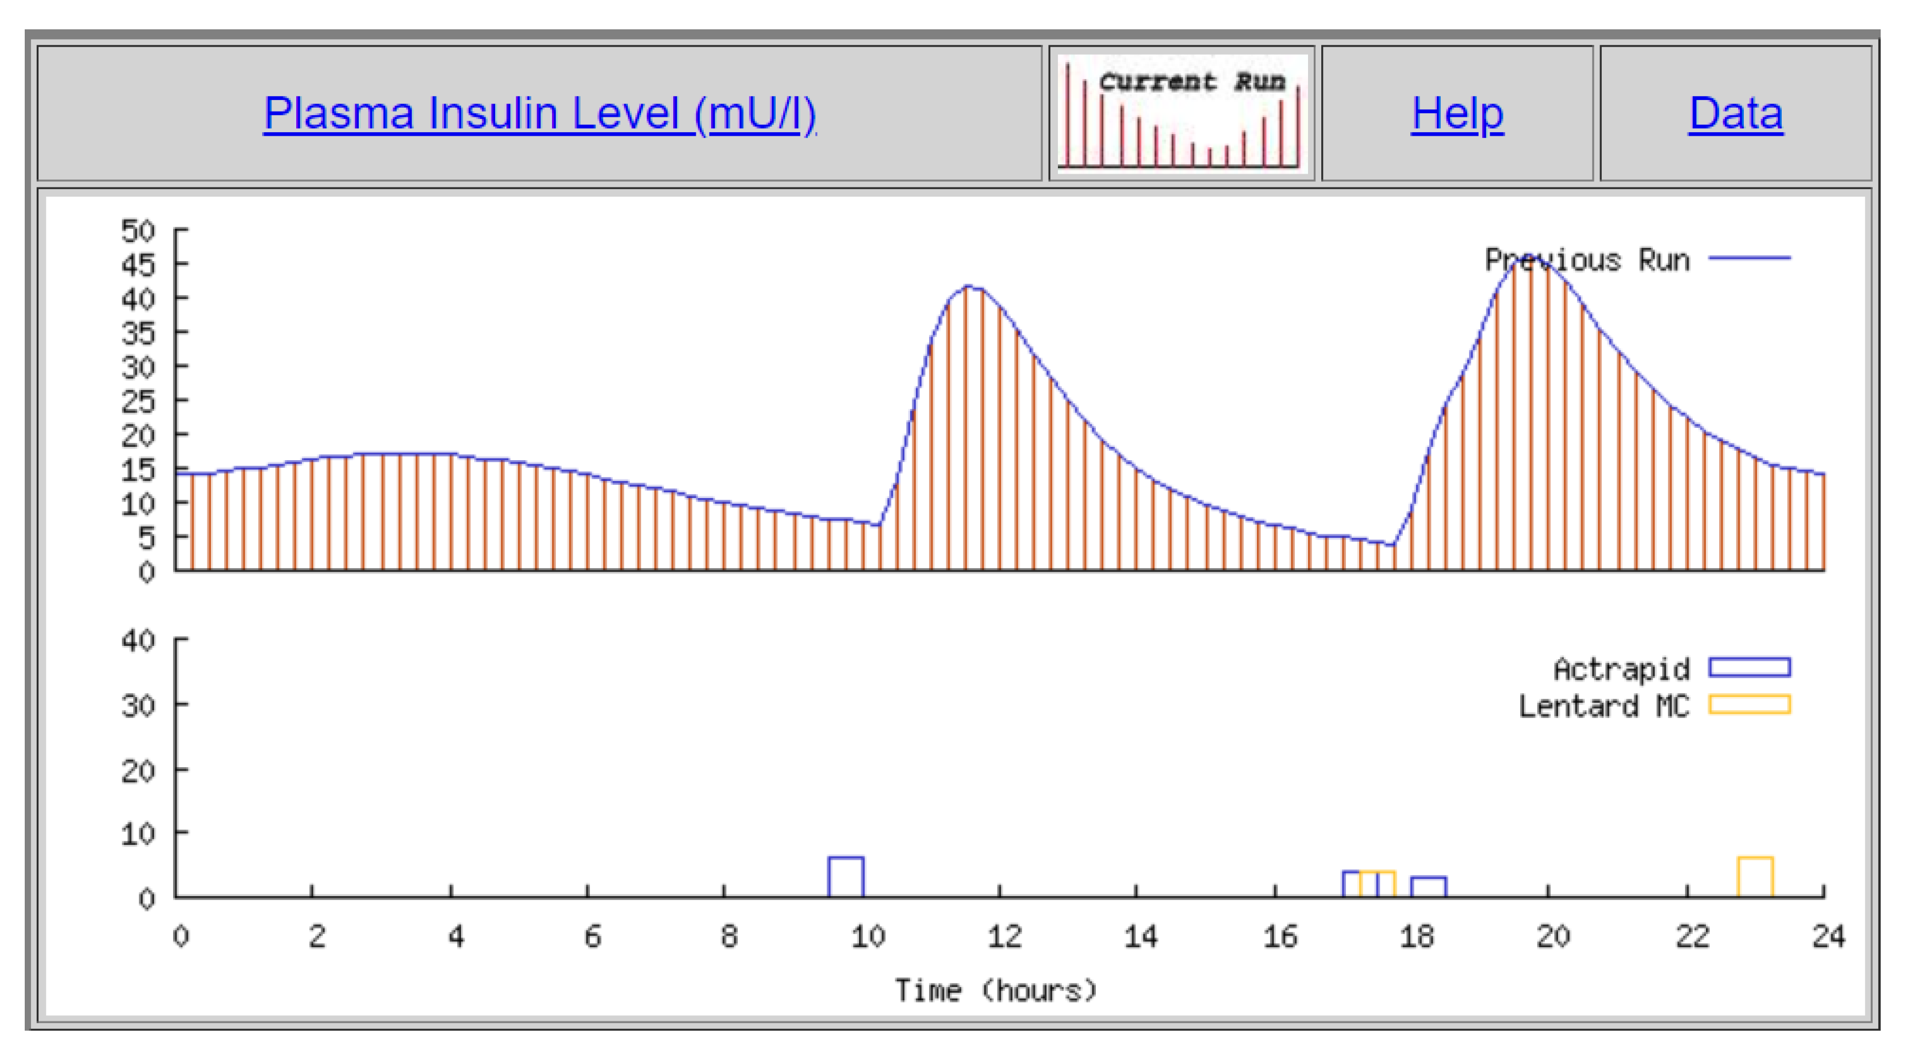Click the insulin curve peak near hour 11.5
Image resolution: width=1910 pixels, height=1060 pixels.
click(968, 286)
